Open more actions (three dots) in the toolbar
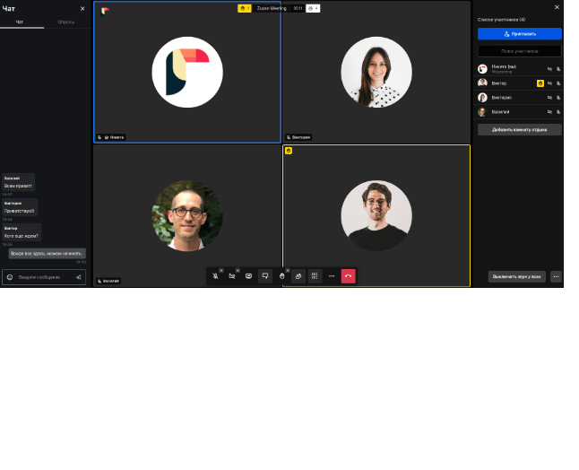This screenshot has width=579, height=470. coord(332,276)
